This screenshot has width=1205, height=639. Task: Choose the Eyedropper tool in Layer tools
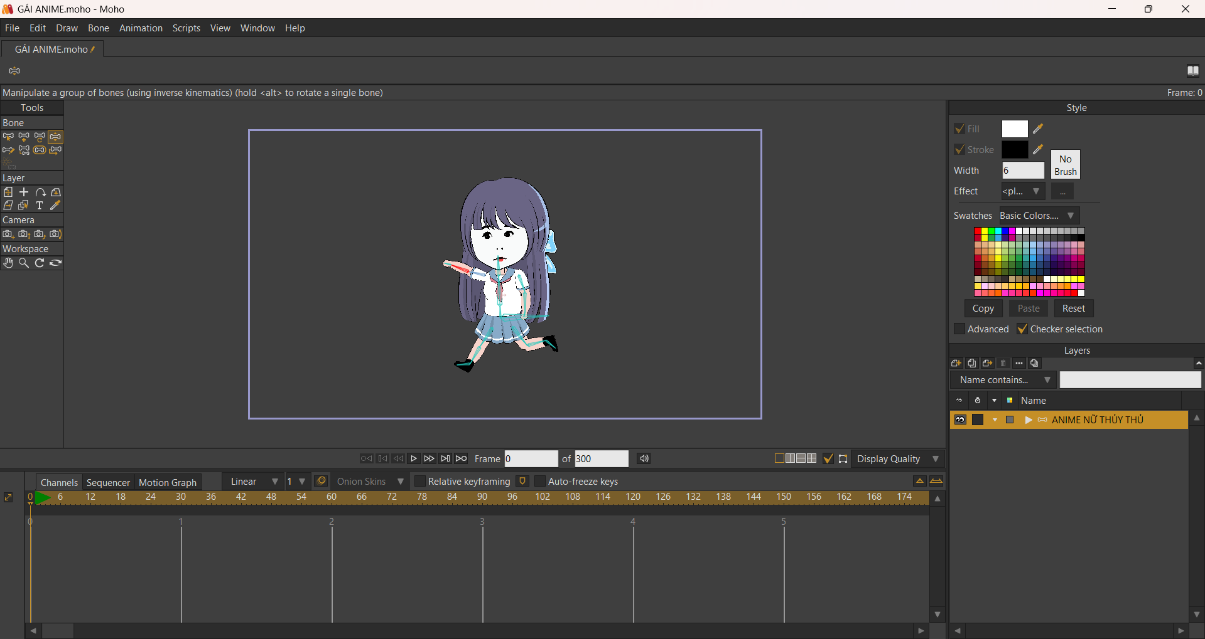coord(55,206)
